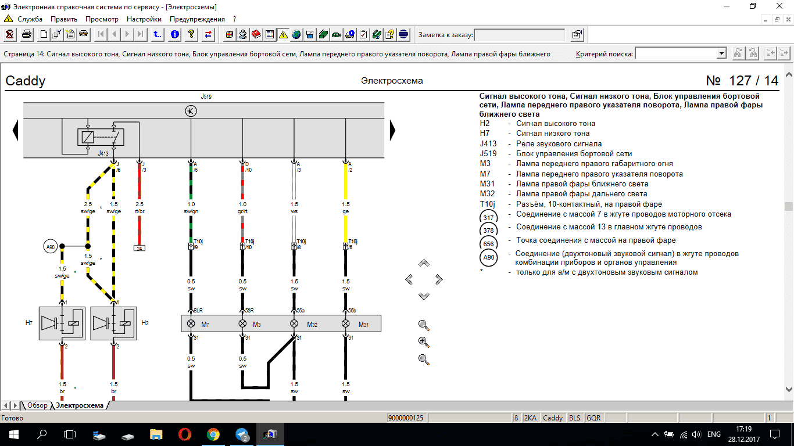
Task: Open the Просмотр menu
Action: 102,19
